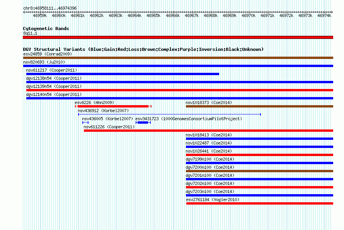Viewport: 344px width, 230px height.
Task: Click the short blue esv3431723 bar
Action: (143, 123)
